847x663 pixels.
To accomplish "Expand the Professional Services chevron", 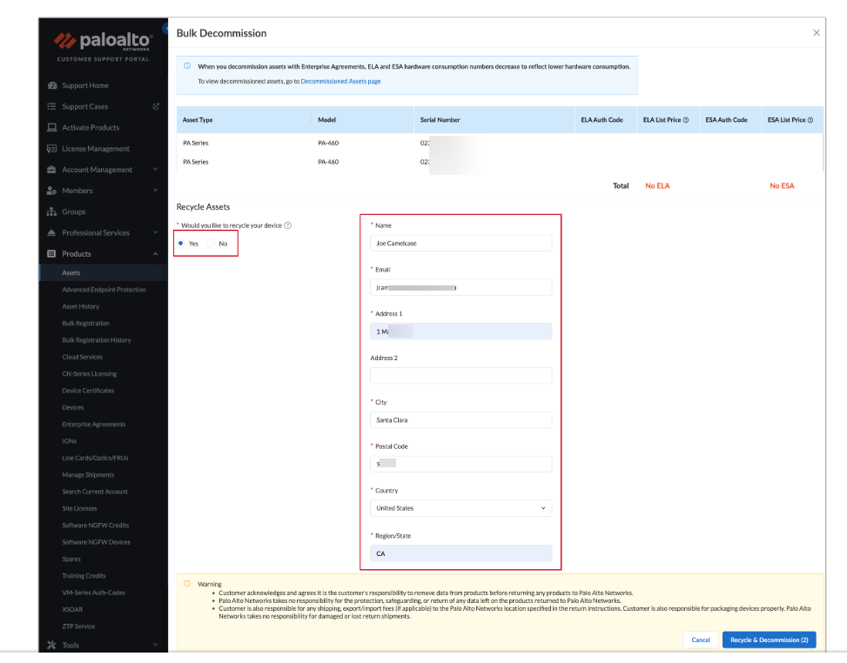I will tap(156, 232).
